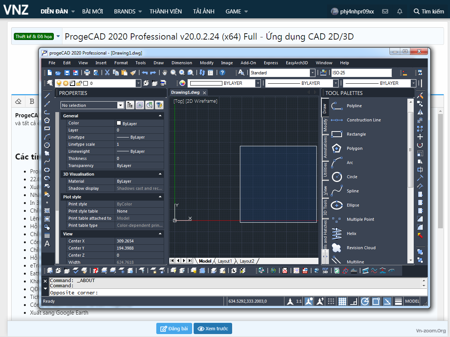The height and width of the screenshot is (337, 450).
Task: Toggle Ortho mode in status bar
Action: 354,301
